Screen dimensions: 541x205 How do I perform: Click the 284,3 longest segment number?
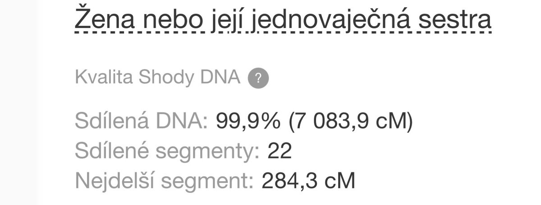tap(287, 181)
